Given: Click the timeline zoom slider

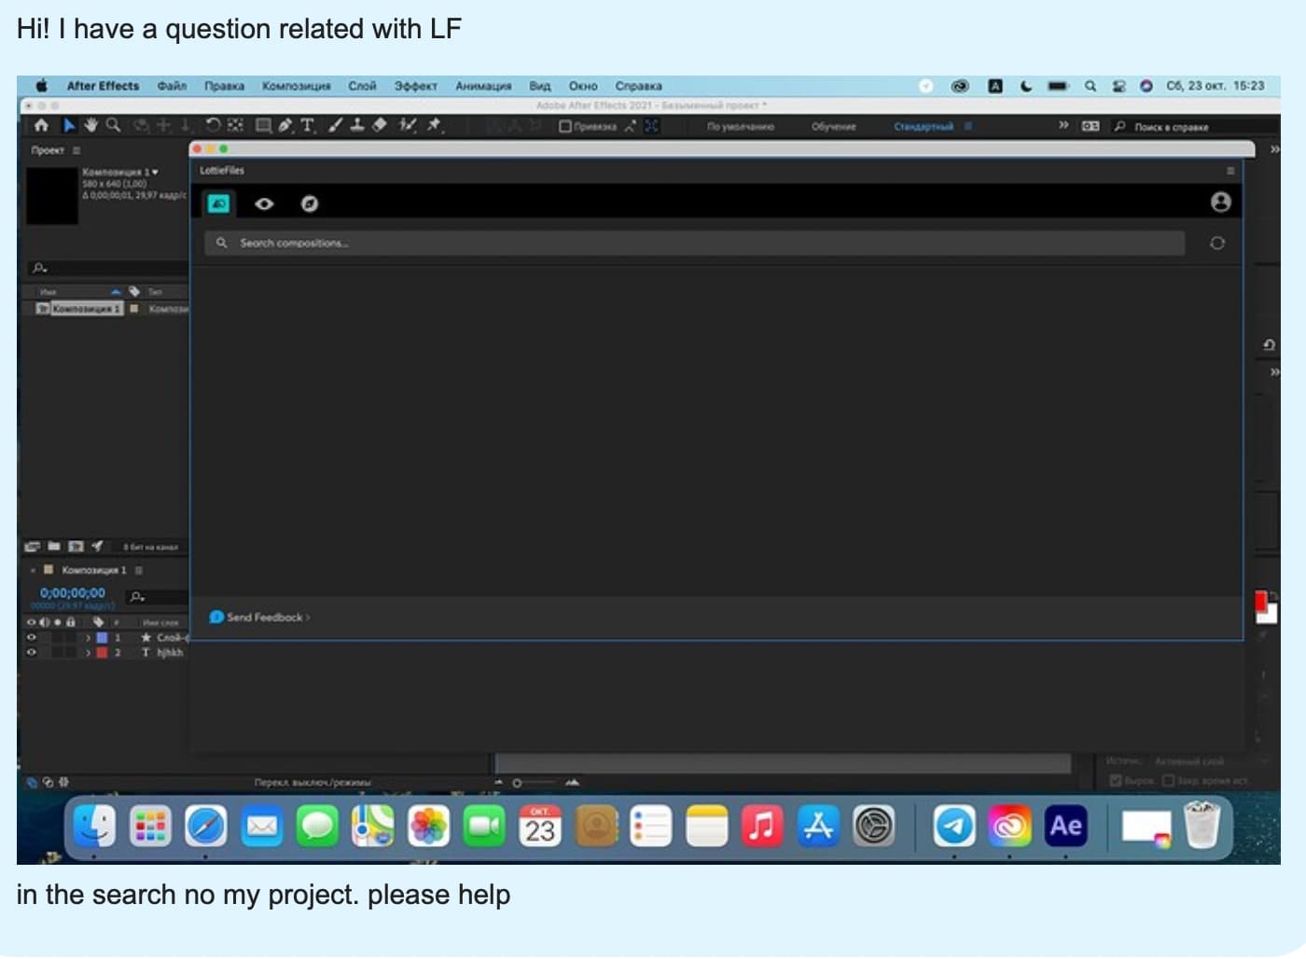Looking at the screenshot, I should (536, 783).
